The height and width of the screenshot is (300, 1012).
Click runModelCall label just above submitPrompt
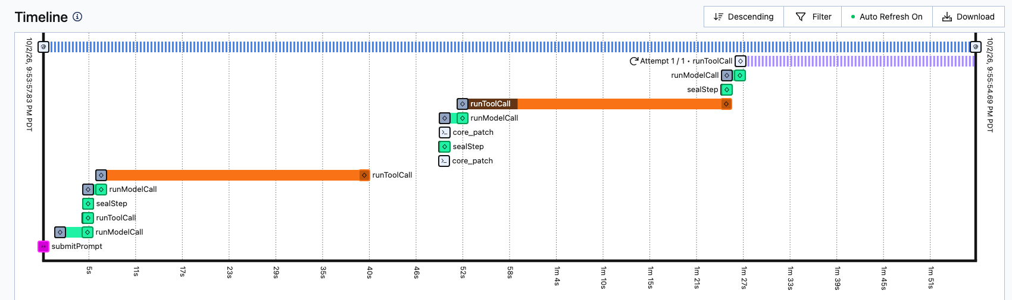(x=120, y=232)
